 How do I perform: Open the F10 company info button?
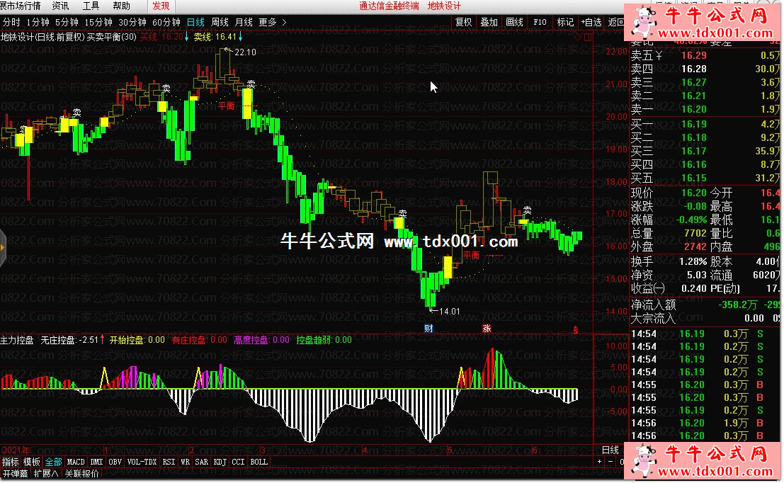pos(540,22)
